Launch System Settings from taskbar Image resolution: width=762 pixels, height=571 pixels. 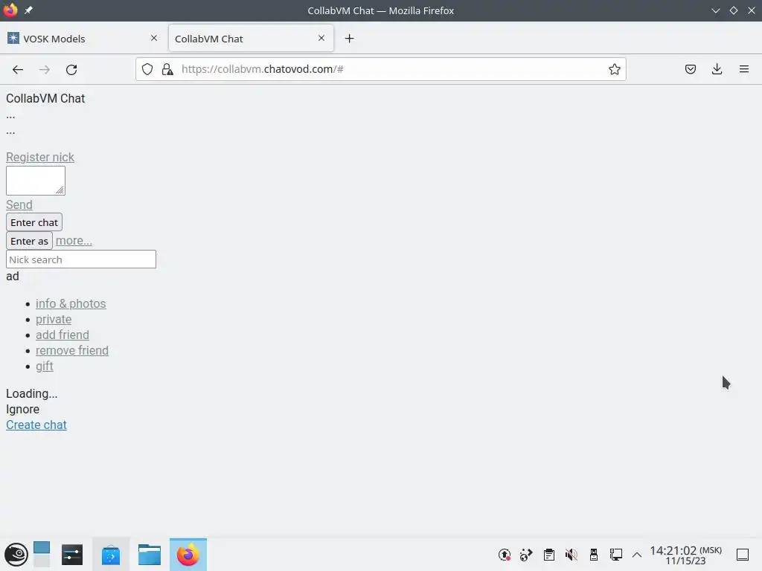(72, 555)
